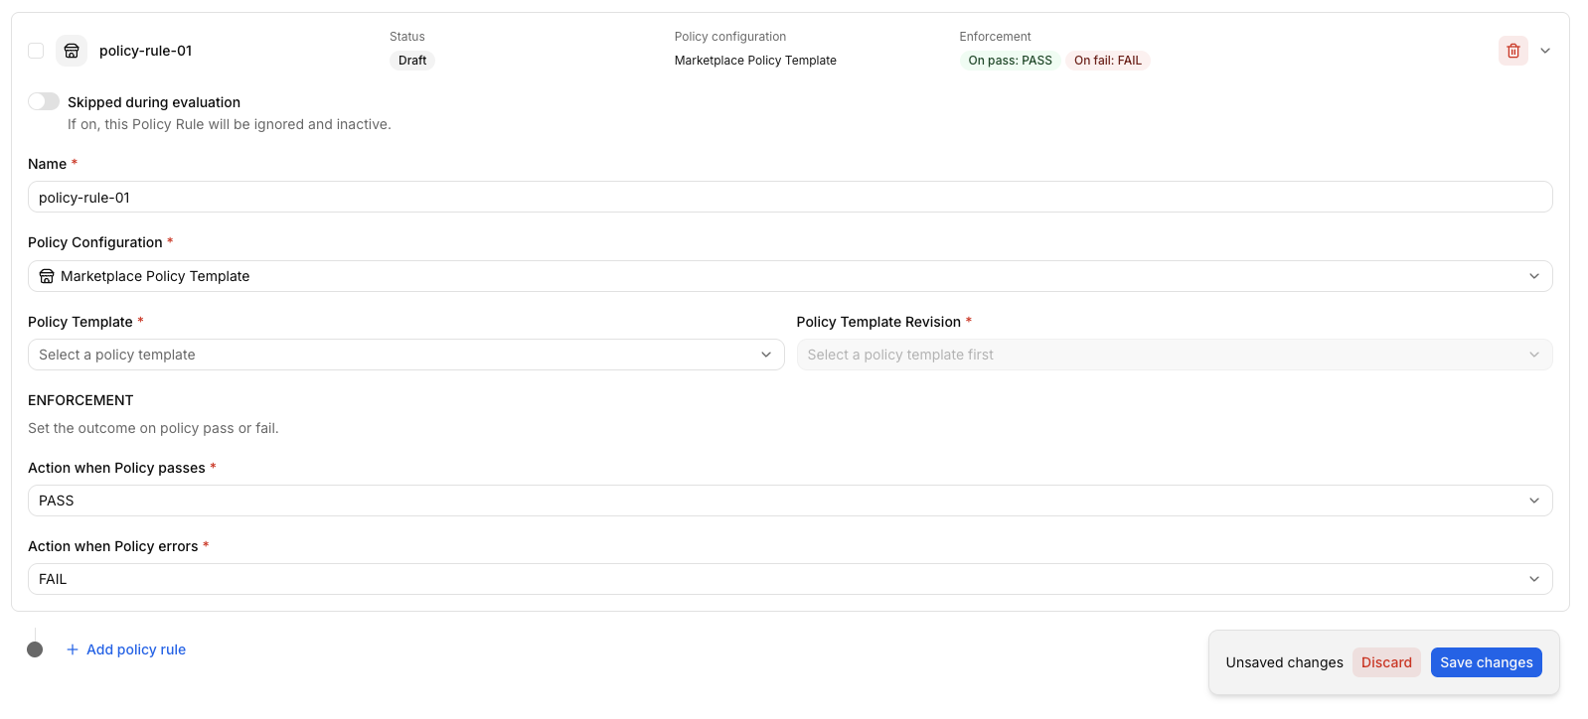The height and width of the screenshot is (719, 1588).
Task: Open the Action when Policy errors dropdown
Action: (x=790, y=579)
